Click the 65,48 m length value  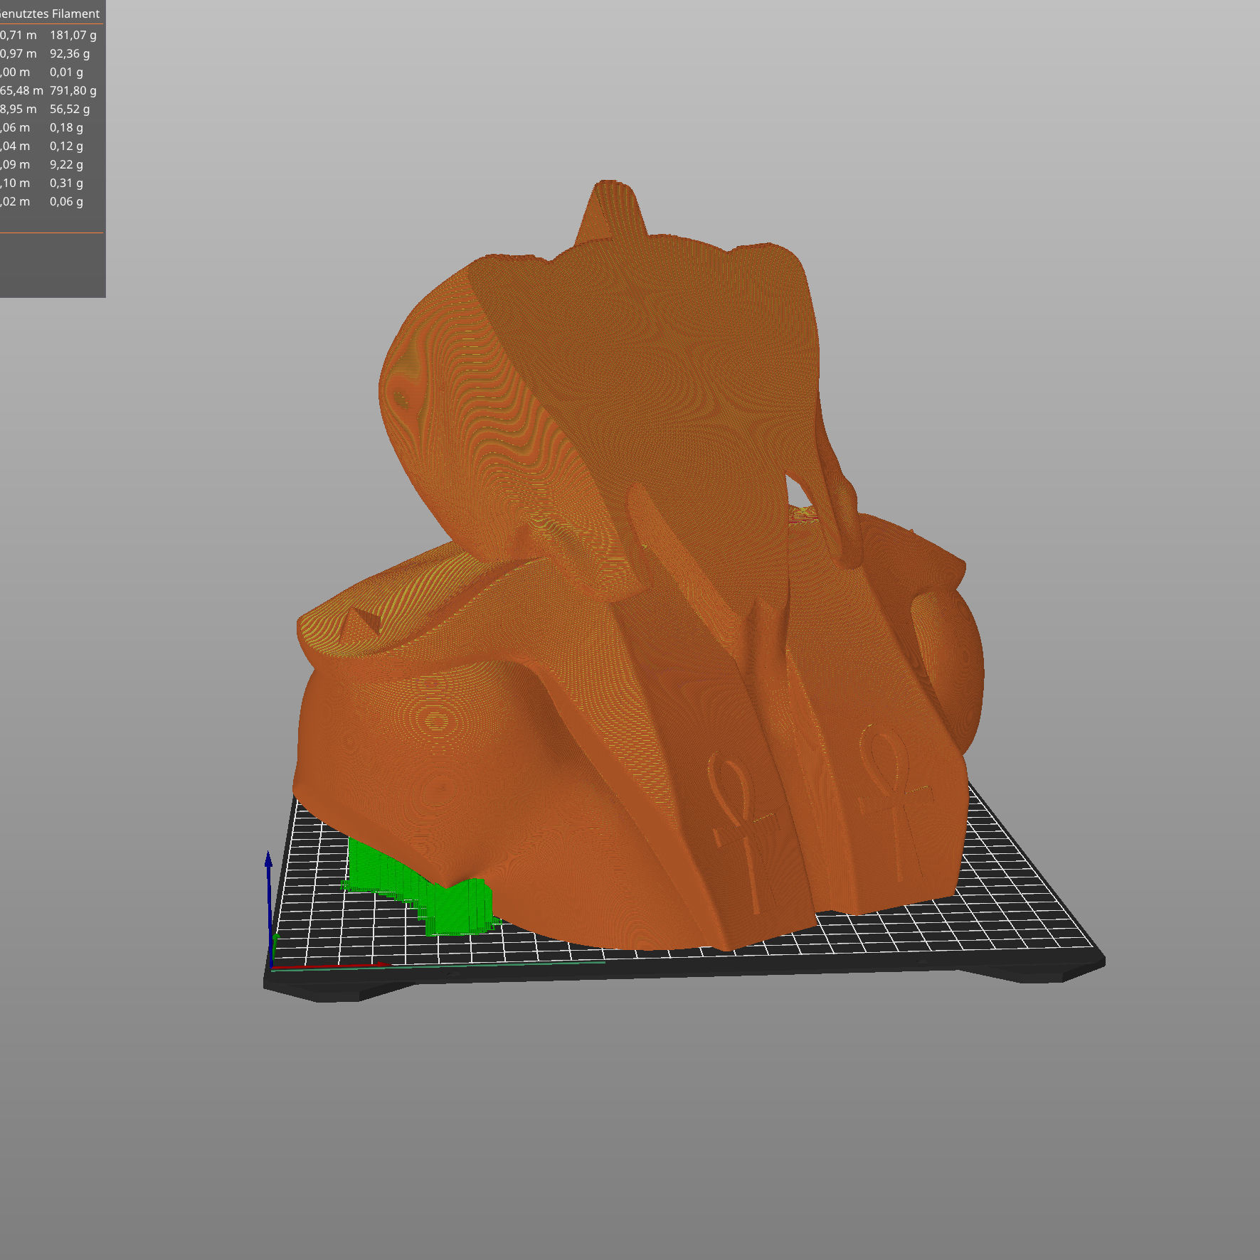pyautogui.click(x=21, y=90)
